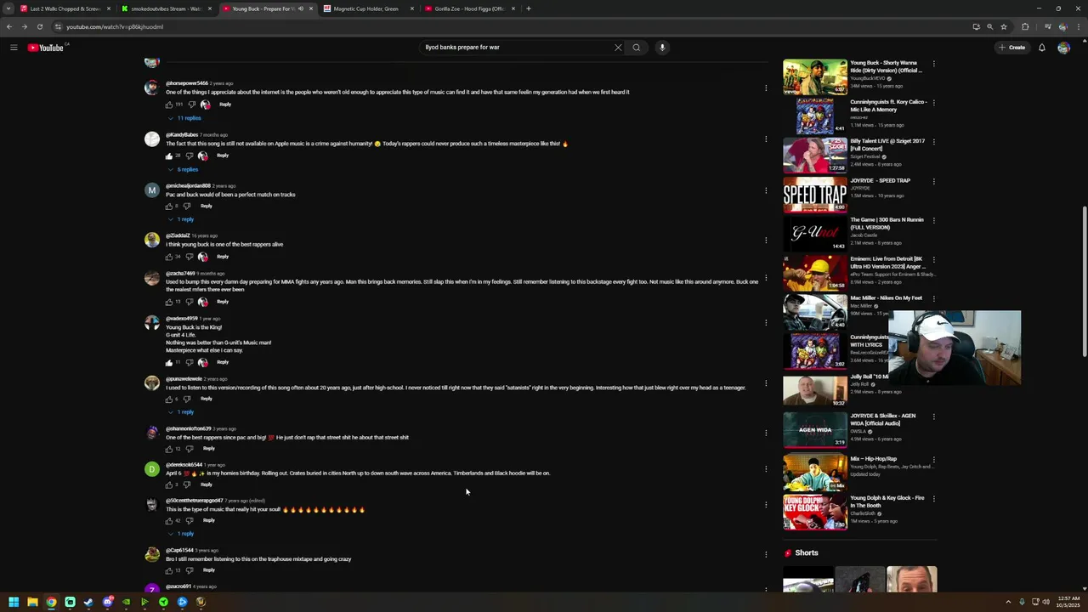
Task: Open Young Buck Shorty Wanna Ride thumbnail
Action: click(x=815, y=76)
